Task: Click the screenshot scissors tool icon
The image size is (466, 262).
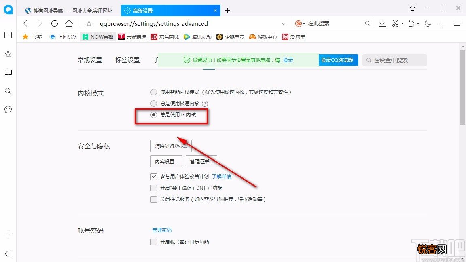Action: 394,23
